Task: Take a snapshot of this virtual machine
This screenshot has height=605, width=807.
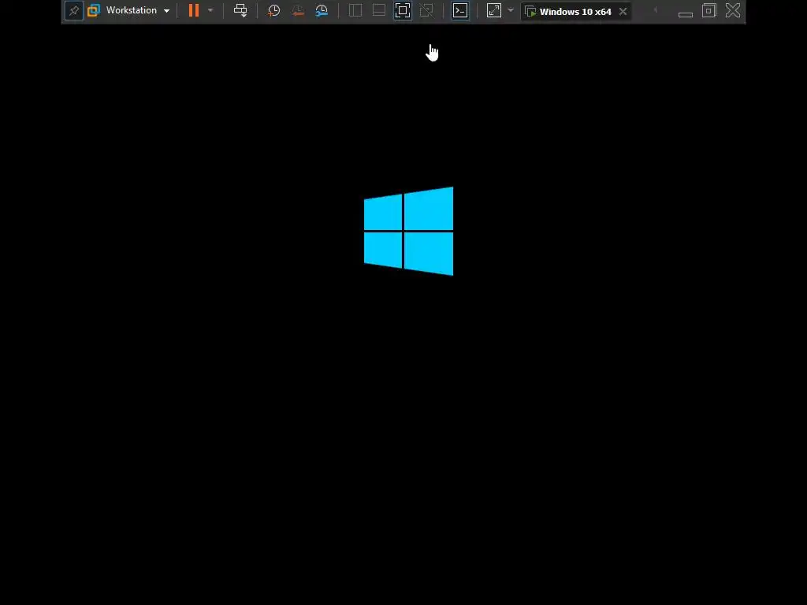Action: [x=273, y=10]
